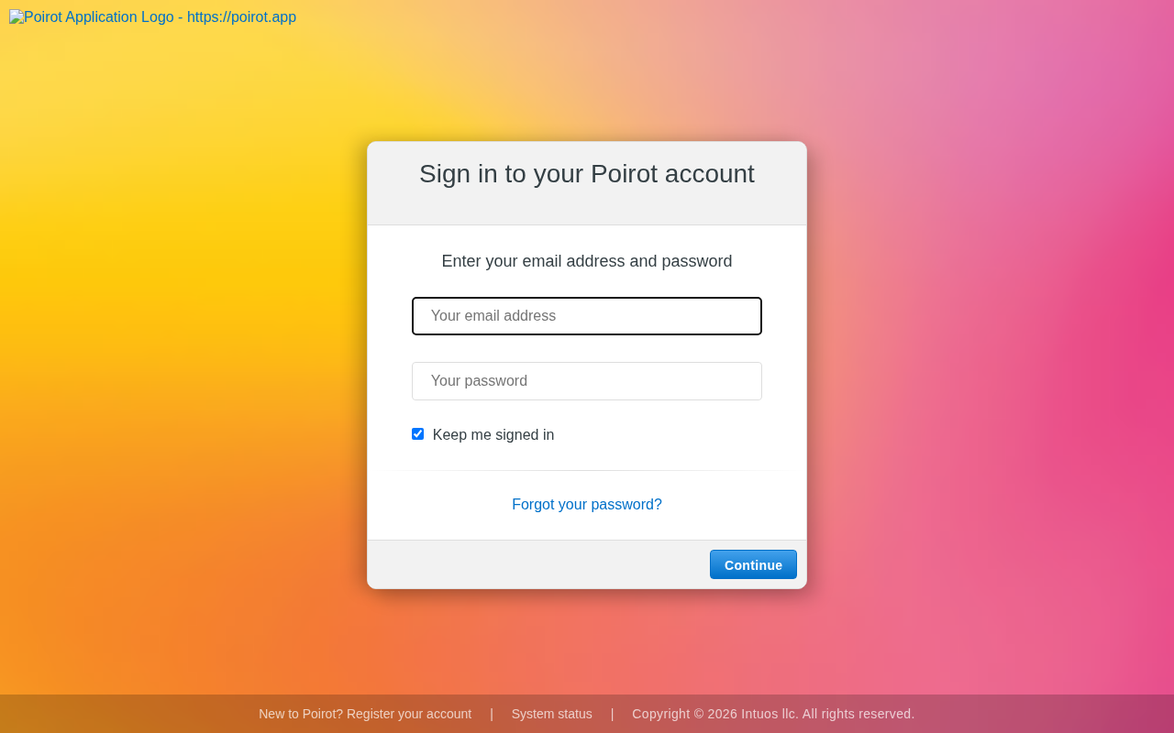The height and width of the screenshot is (733, 1174).
Task: Click into the "Your password" field
Action: [587, 381]
